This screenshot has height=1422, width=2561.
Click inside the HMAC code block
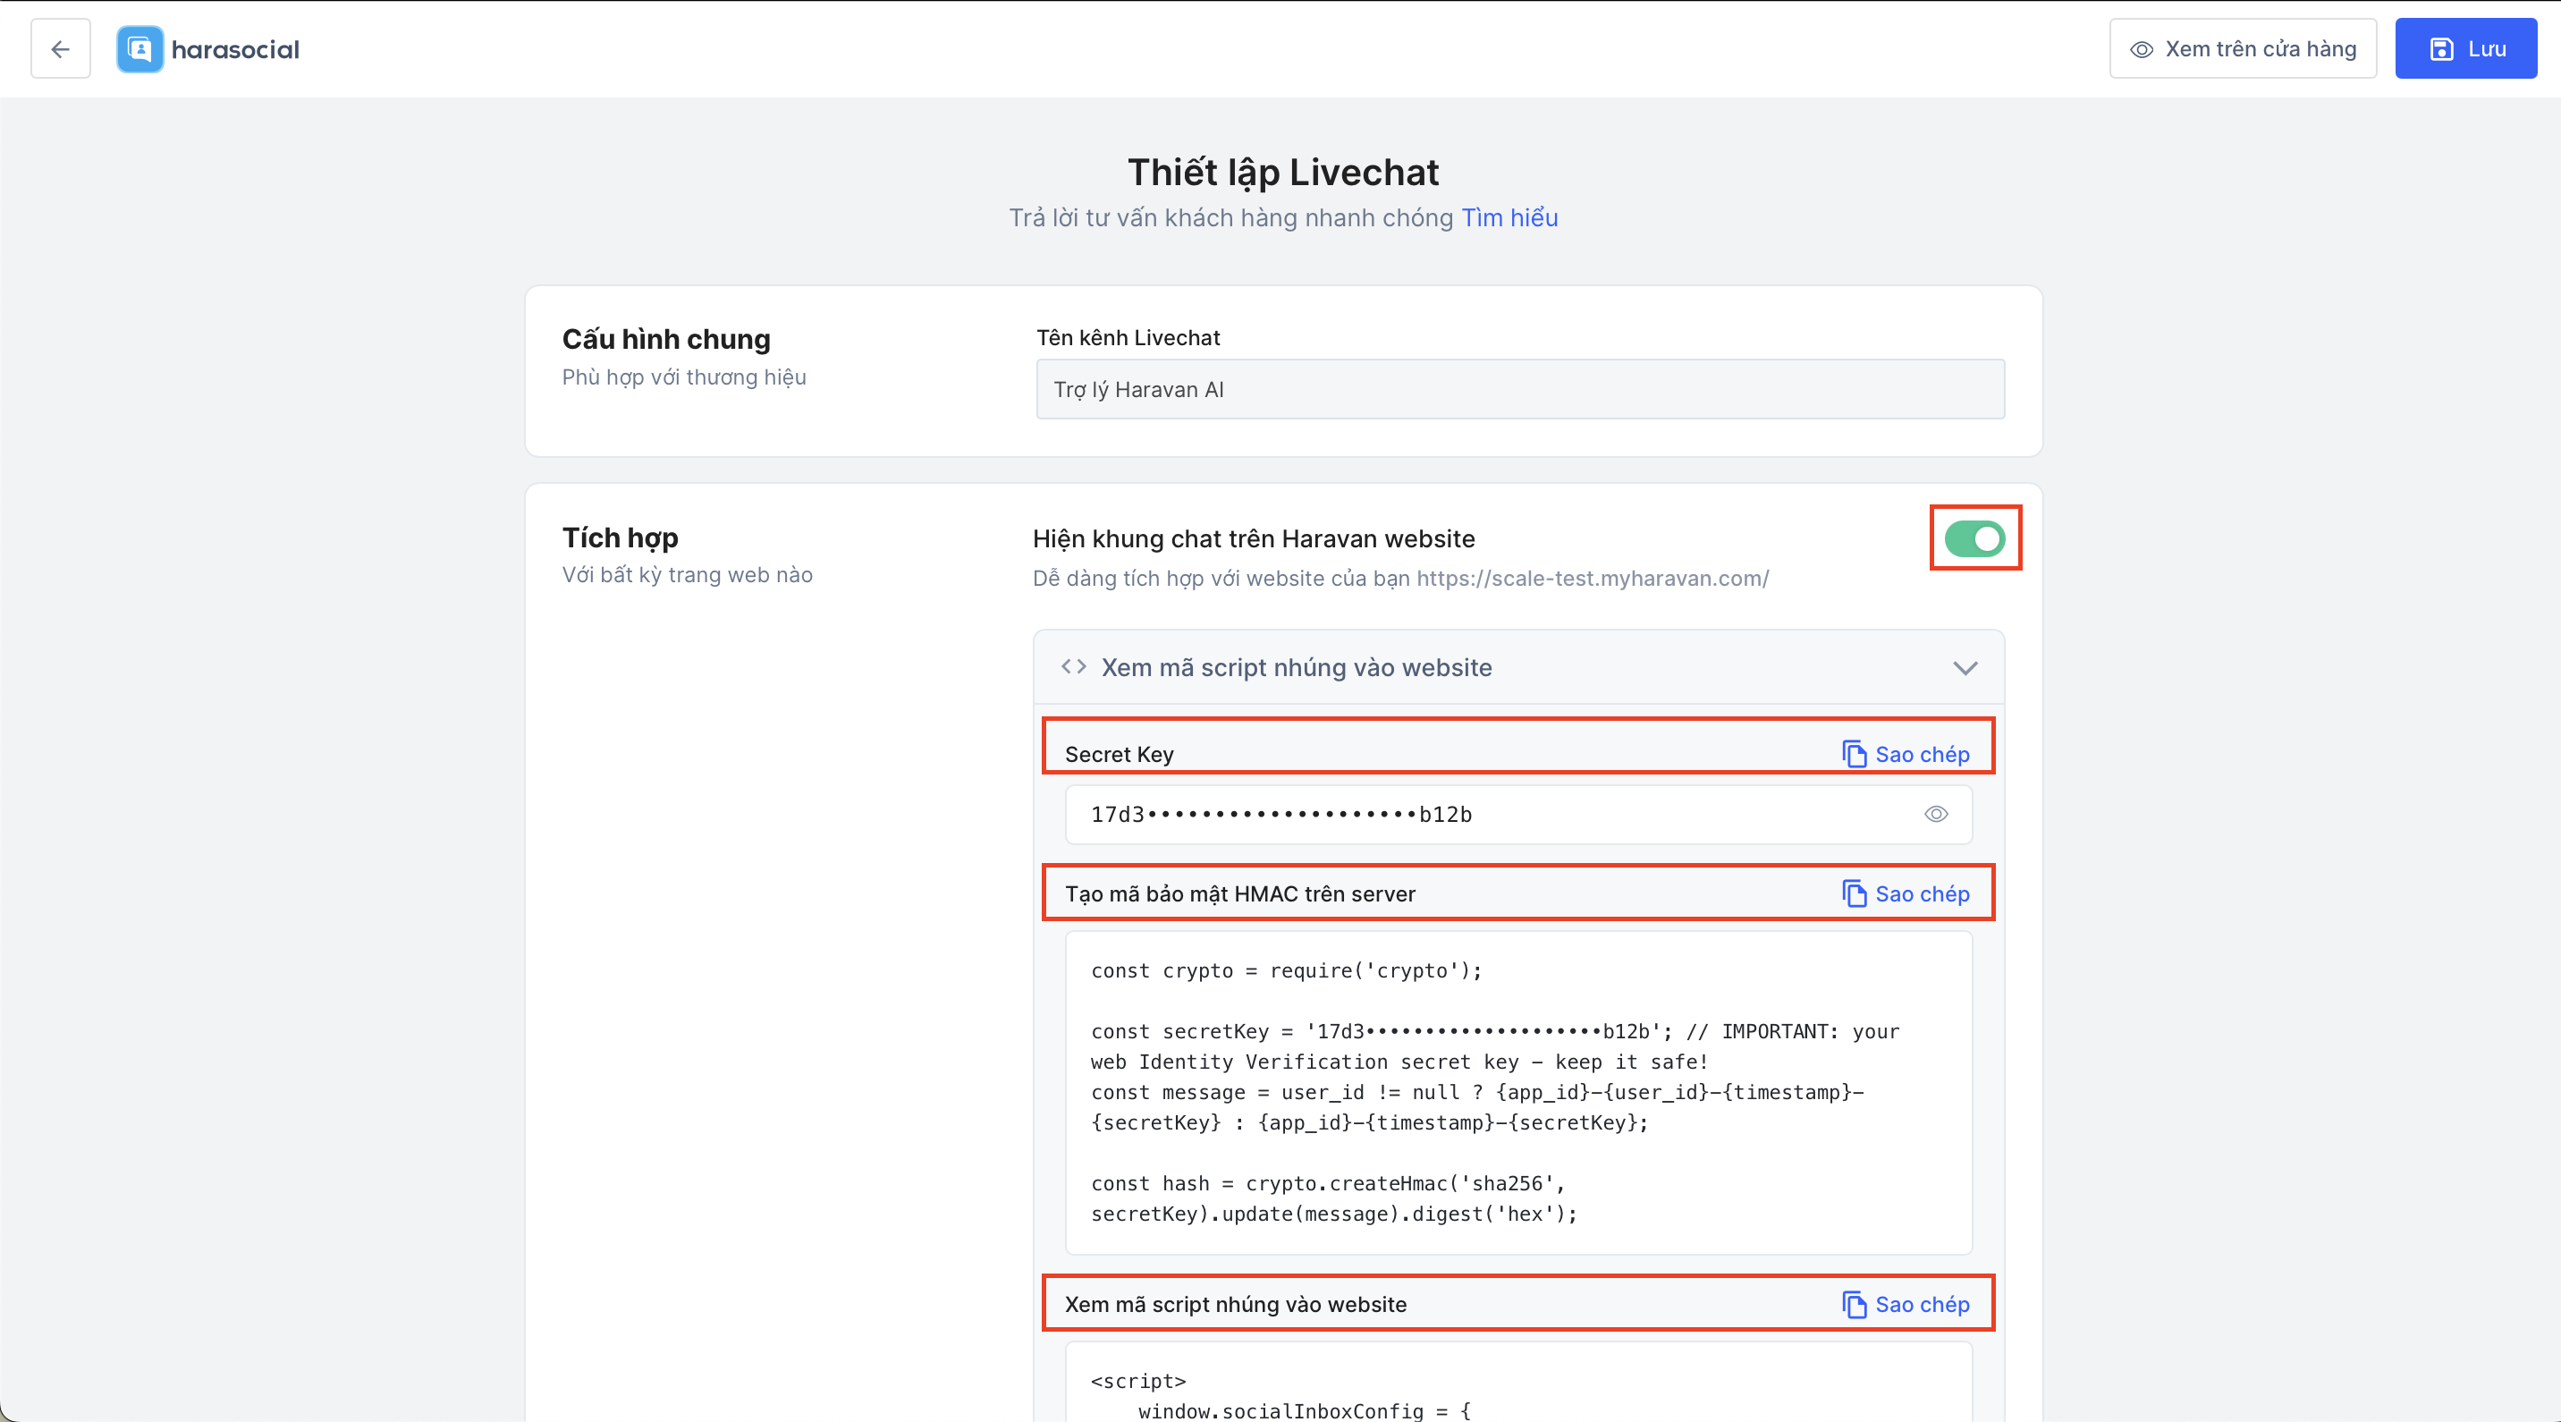pos(1517,1092)
